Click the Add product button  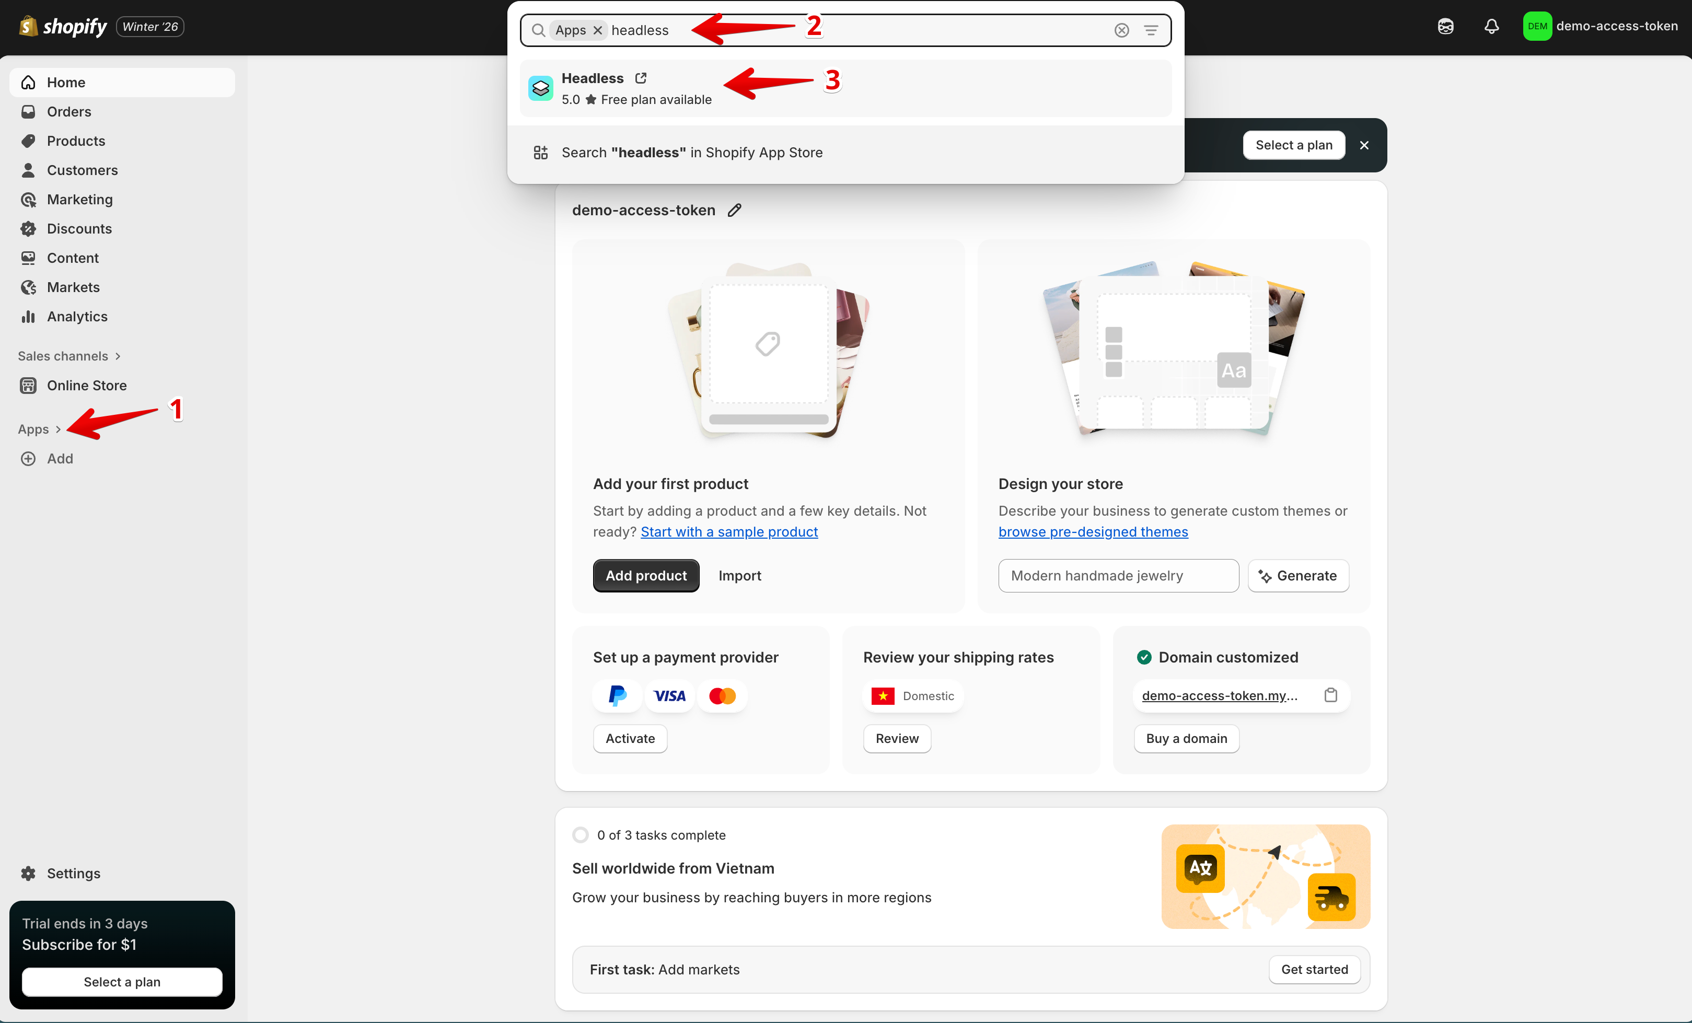[645, 575]
